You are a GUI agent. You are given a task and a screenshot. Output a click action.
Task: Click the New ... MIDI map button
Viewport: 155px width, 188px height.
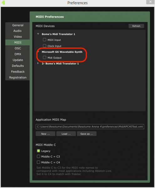click(x=45, y=134)
